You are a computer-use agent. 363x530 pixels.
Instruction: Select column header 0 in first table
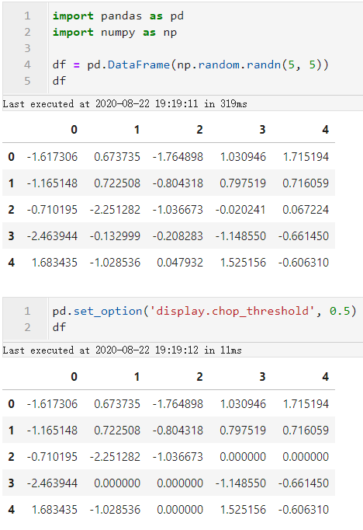click(74, 130)
